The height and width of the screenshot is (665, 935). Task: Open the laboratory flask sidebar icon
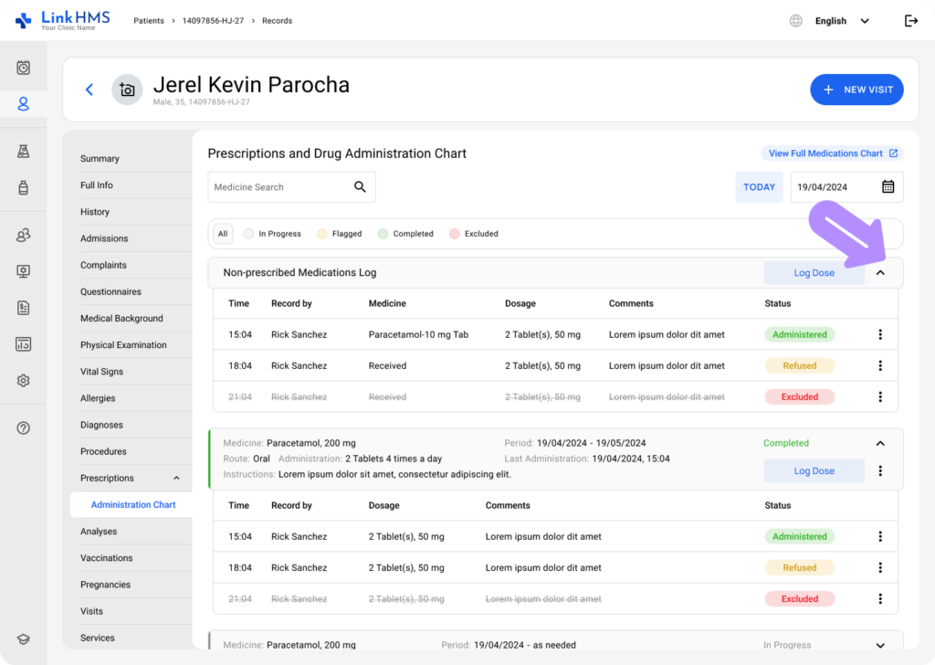coord(24,152)
